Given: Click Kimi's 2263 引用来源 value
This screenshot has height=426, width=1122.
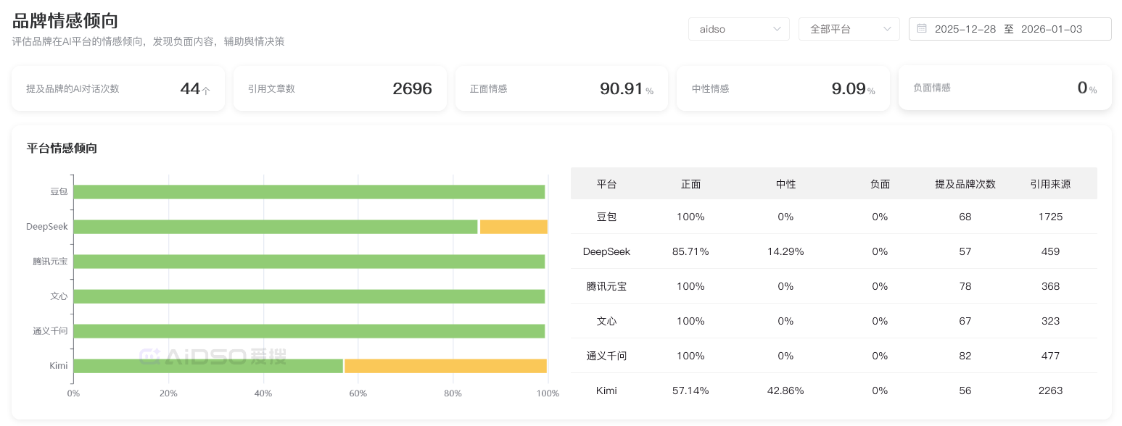Looking at the screenshot, I should (x=1049, y=390).
